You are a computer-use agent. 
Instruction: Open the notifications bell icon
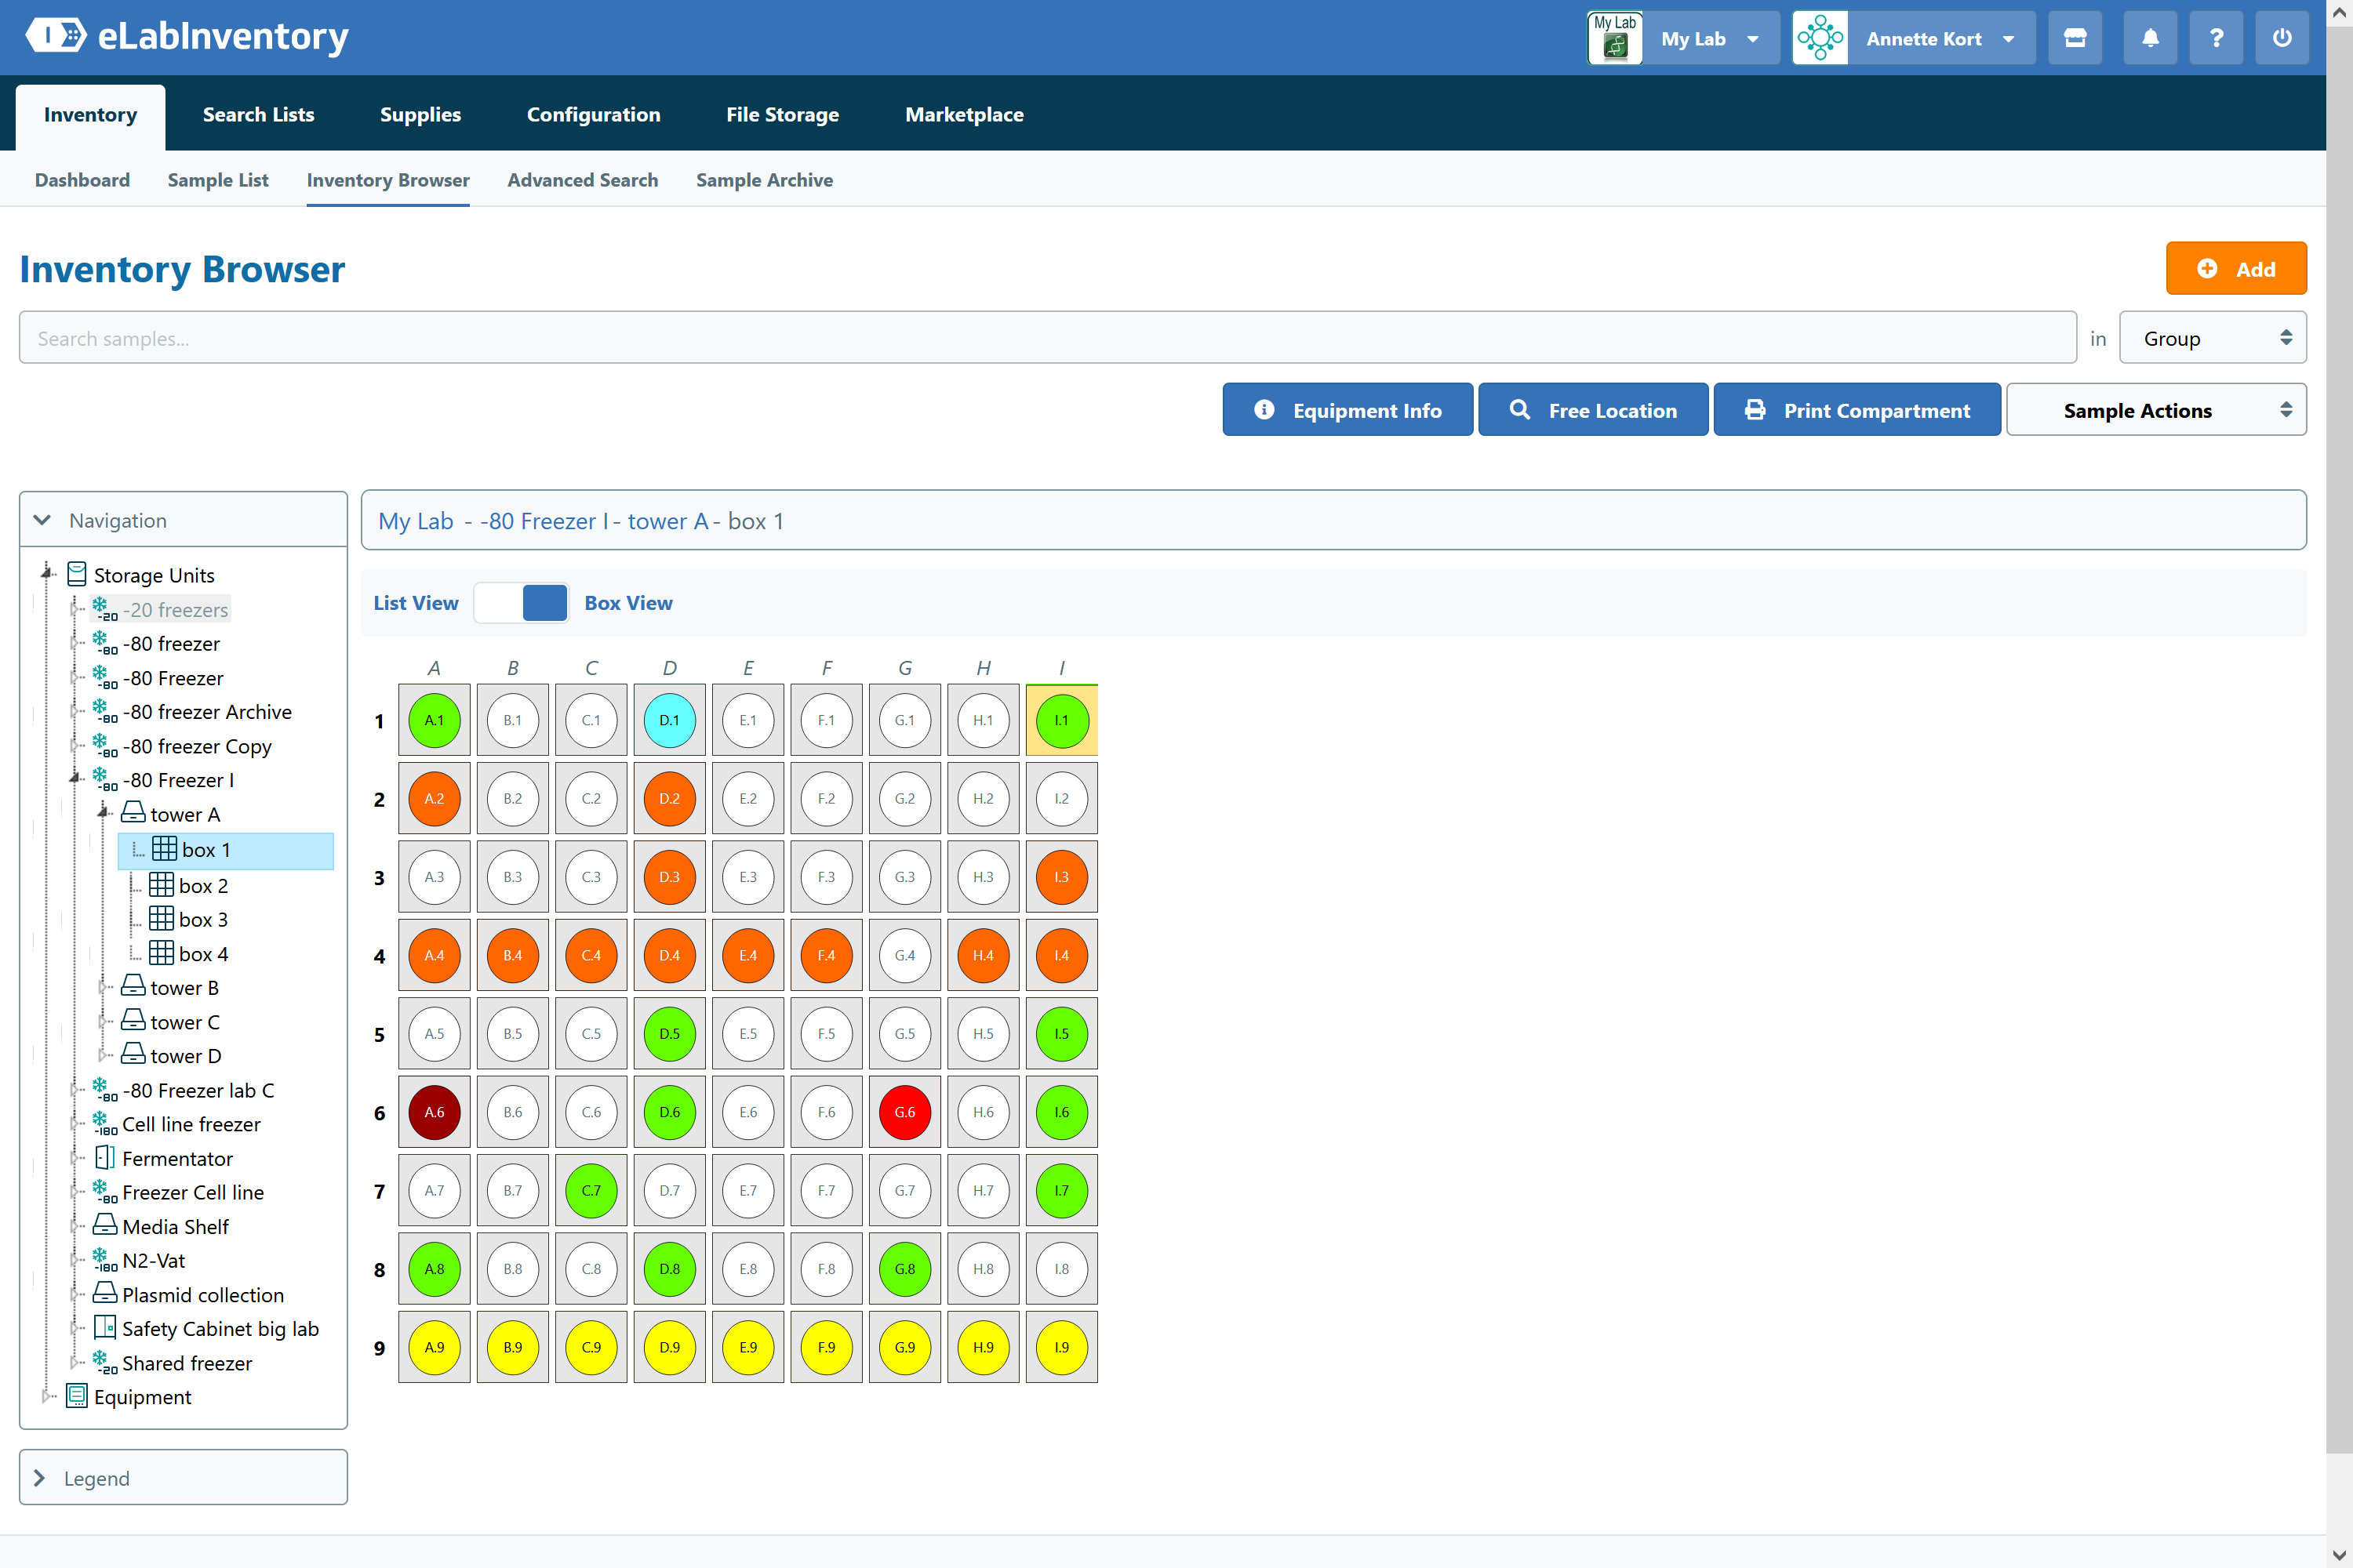pyautogui.click(x=2149, y=38)
